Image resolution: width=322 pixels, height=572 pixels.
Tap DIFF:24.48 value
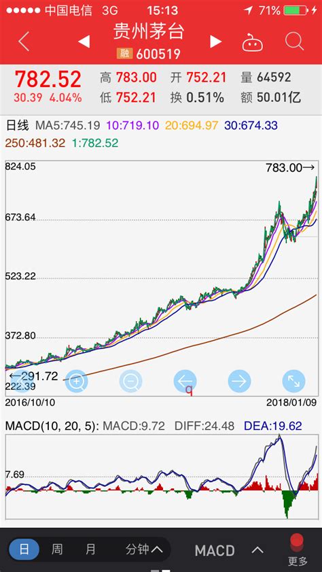[x=204, y=426]
